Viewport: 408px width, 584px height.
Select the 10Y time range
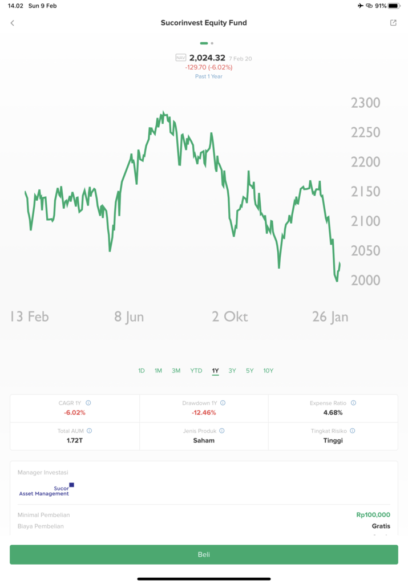(x=268, y=371)
